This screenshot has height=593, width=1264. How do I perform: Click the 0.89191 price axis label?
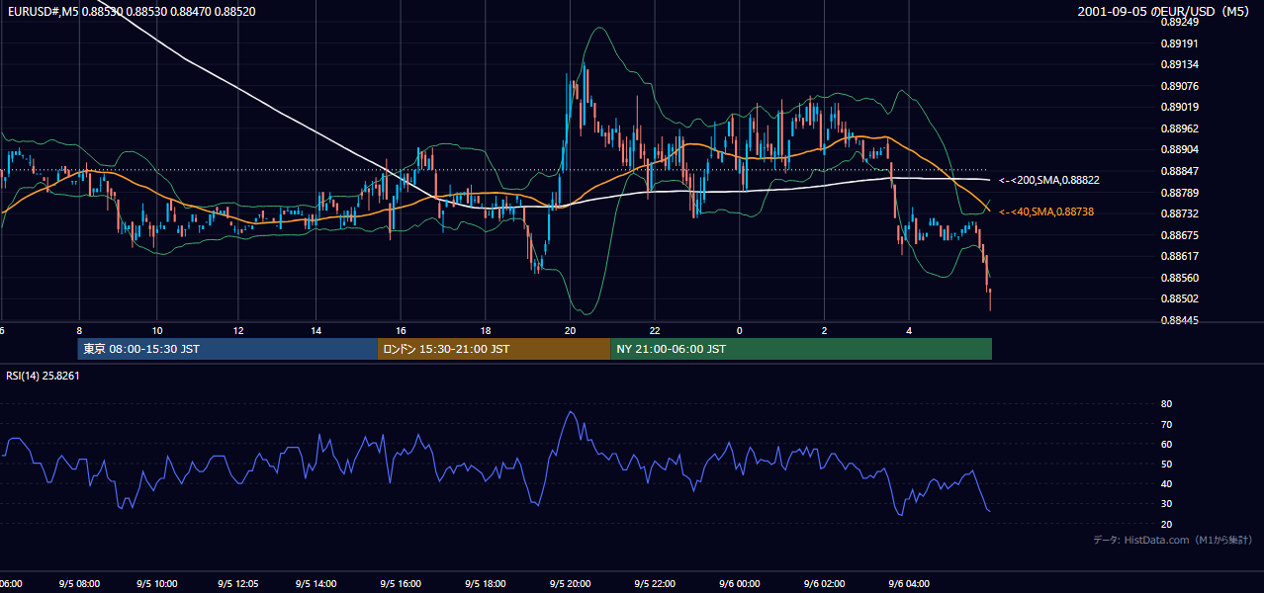click(1180, 43)
